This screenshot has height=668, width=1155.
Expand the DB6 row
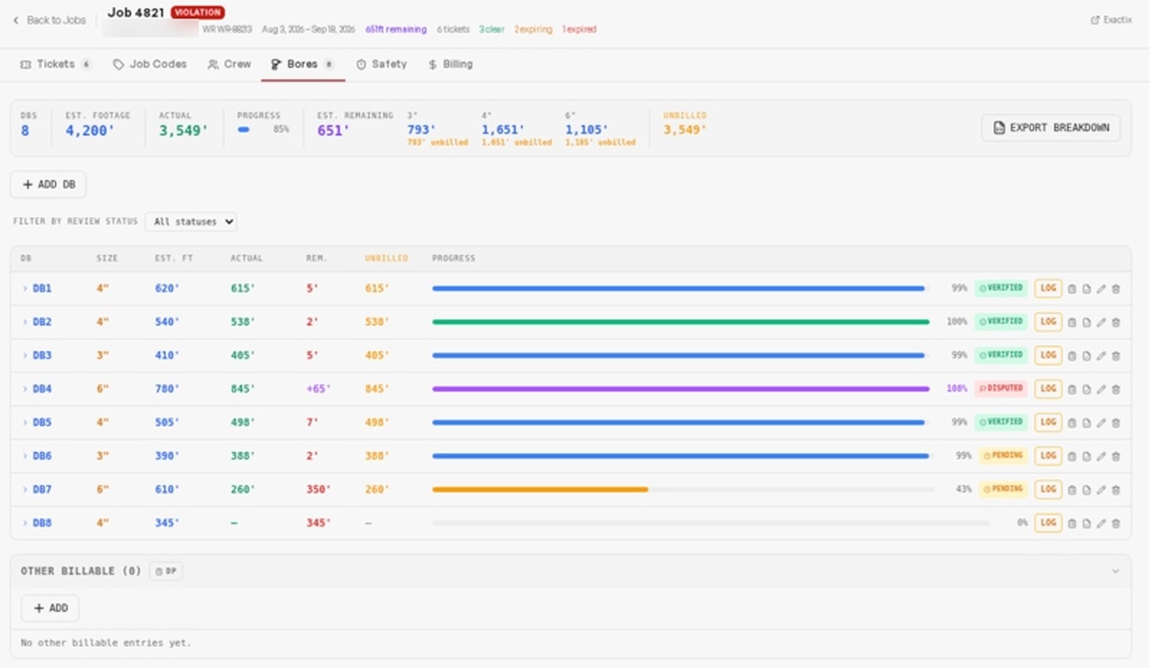pos(24,456)
